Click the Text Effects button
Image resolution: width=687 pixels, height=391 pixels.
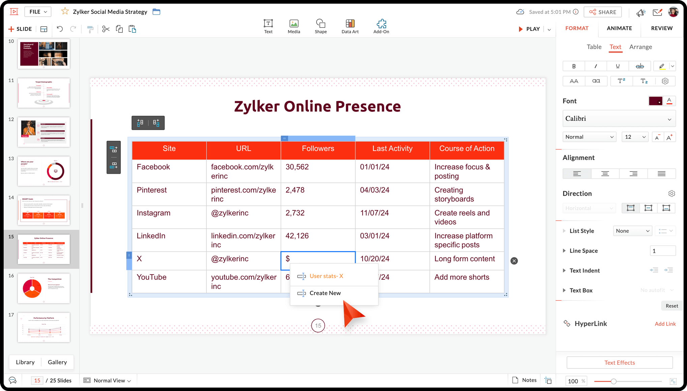click(619, 363)
